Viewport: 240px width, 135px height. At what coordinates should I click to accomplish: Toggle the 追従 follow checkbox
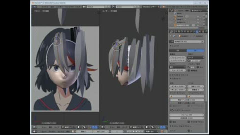pos(171,122)
